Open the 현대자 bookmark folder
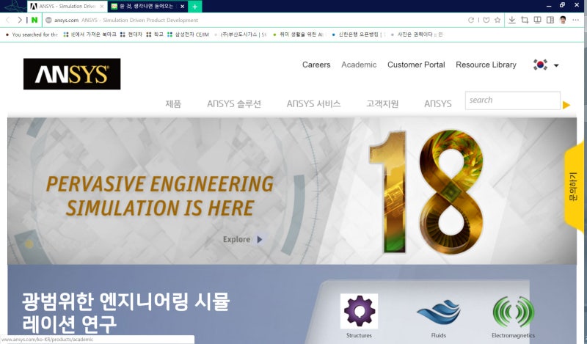 coord(131,34)
